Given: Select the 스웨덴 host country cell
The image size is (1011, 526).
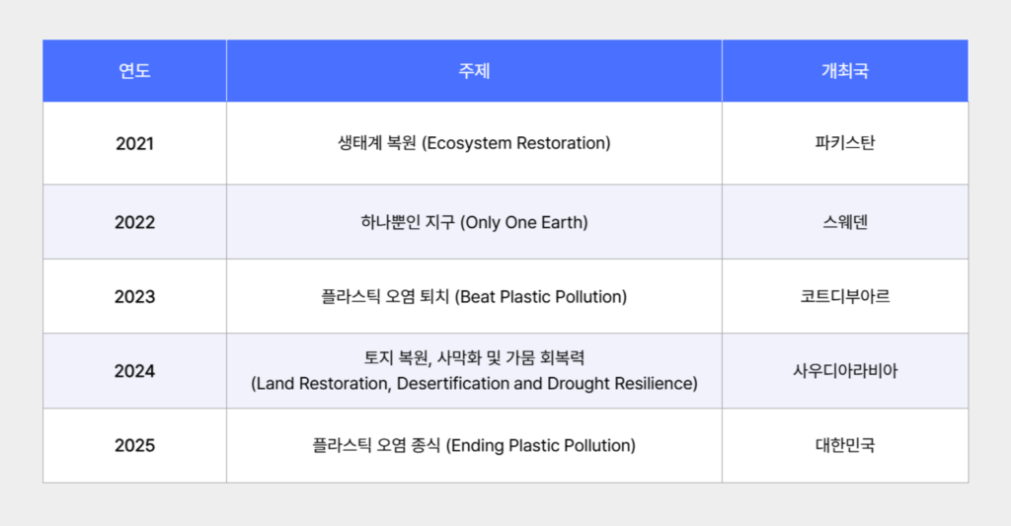Looking at the screenshot, I should coord(845,222).
